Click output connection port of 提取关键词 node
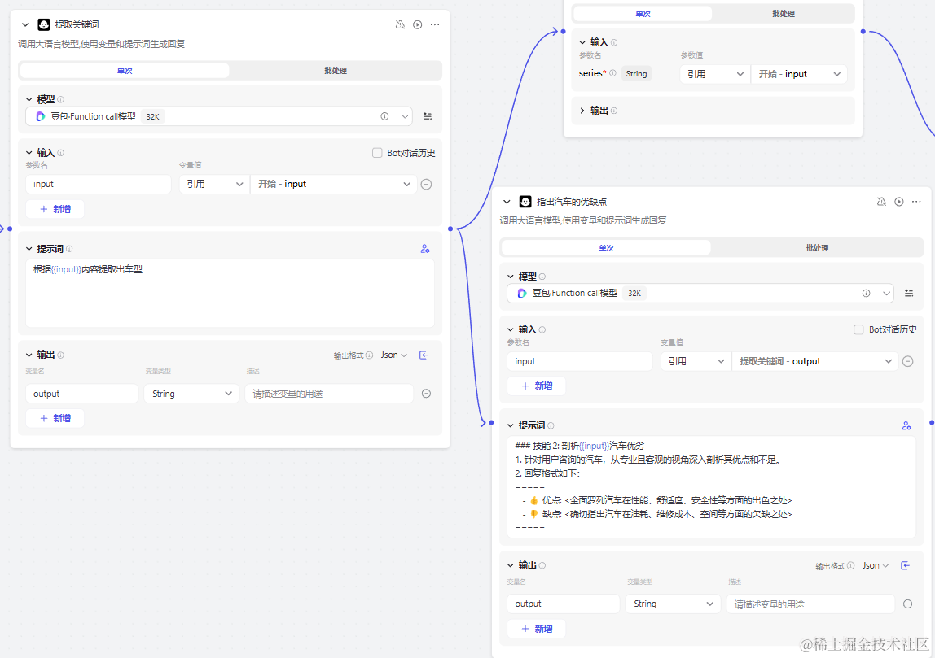The width and height of the screenshot is (935, 658). [x=450, y=229]
